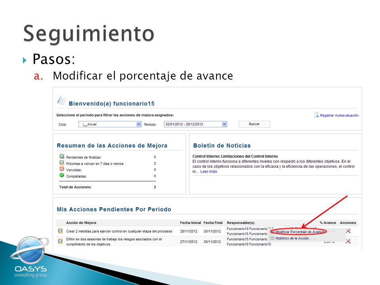Click the Acciones column header

pos(348,223)
